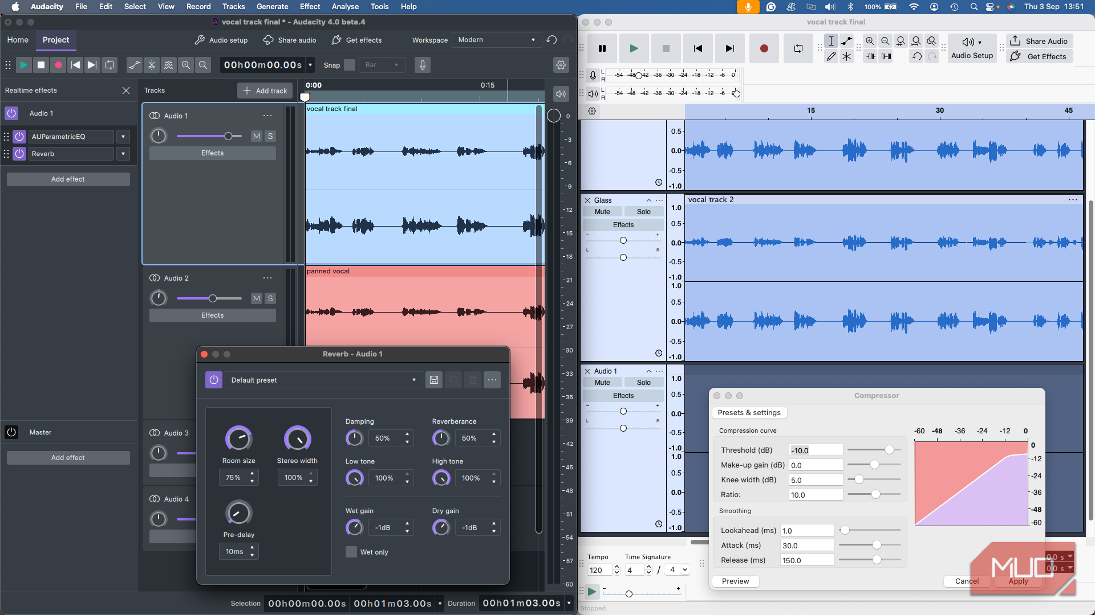1095x615 pixels.
Task: Click the green Play button in Audacity 4 toolbar
Action: (x=23, y=65)
